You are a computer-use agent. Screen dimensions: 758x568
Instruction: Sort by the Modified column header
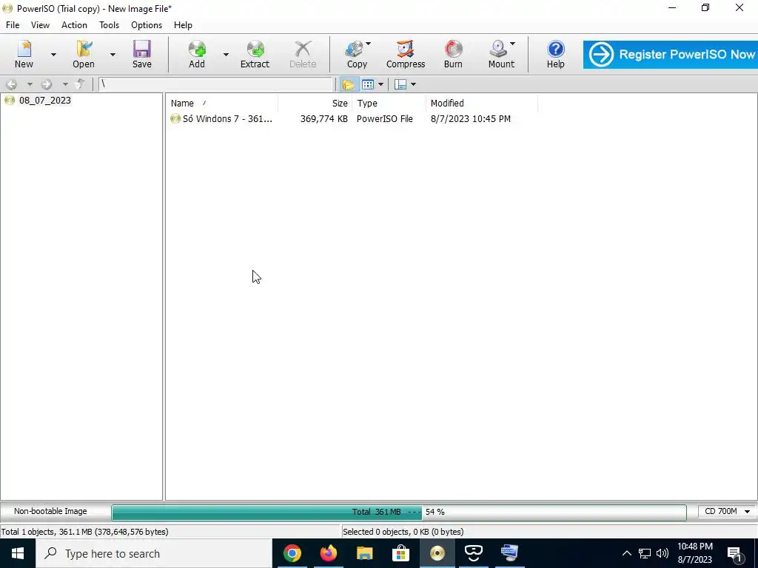tap(481, 104)
